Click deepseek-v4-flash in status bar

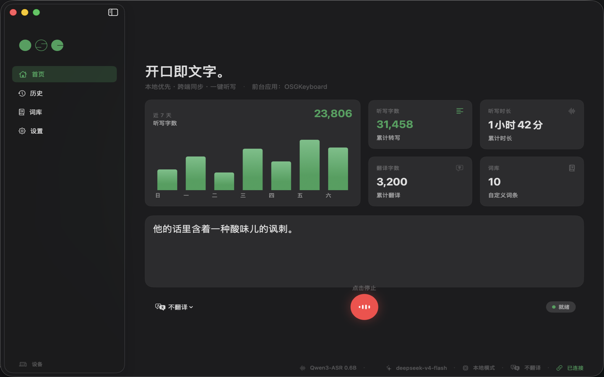point(421,368)
